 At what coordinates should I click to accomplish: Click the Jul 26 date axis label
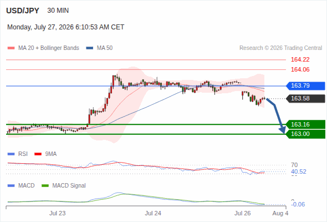tap(243, 213)
